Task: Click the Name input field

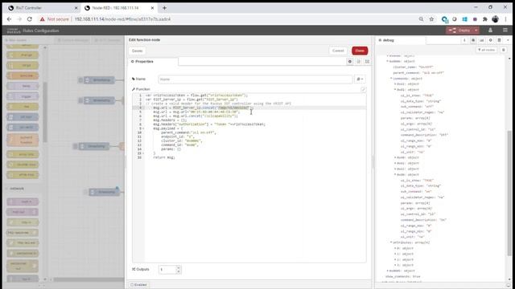Action: pyautogui.click(x=255, y=79)
